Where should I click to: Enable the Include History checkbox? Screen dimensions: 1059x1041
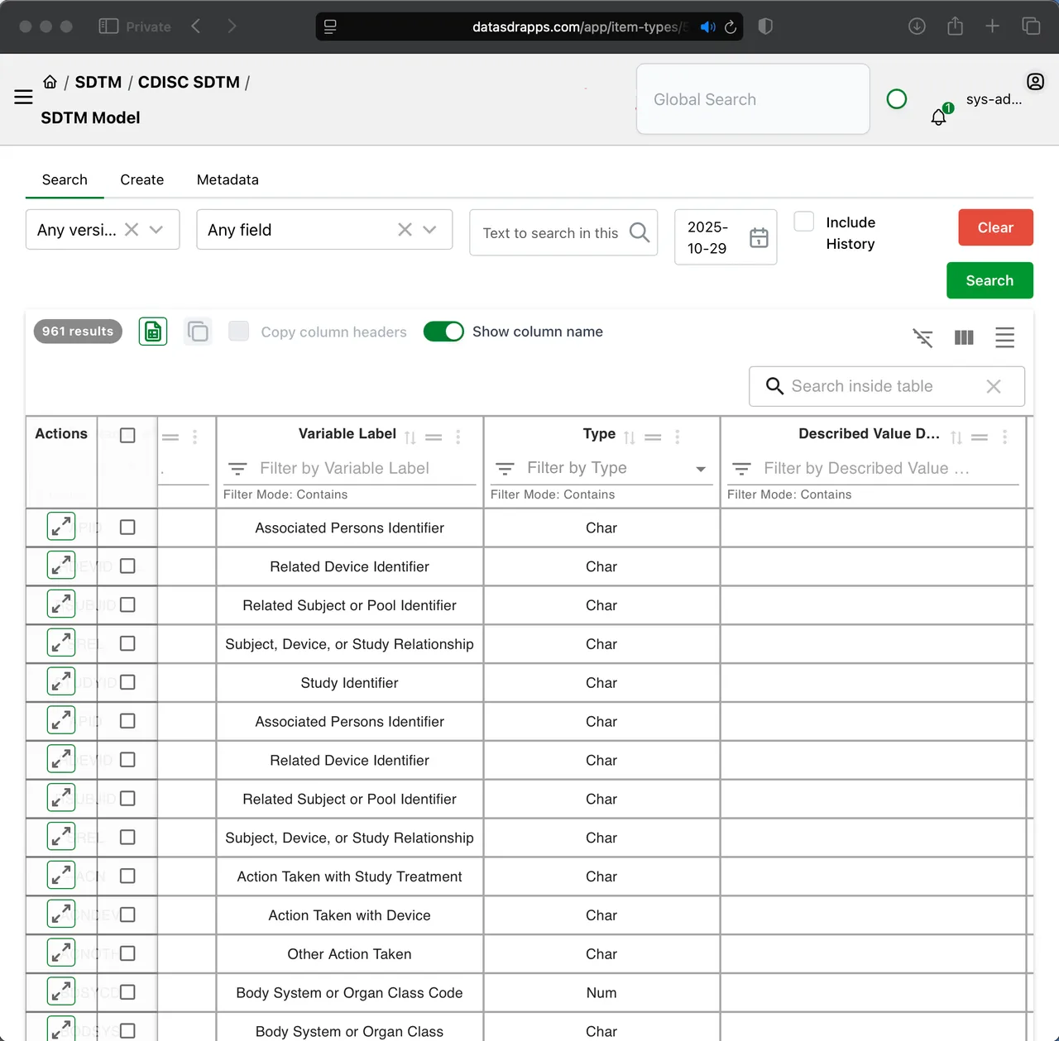tap(803, 221)
